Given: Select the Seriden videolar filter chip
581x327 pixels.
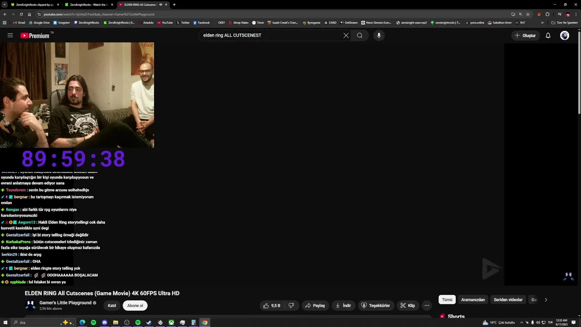Looking at the screenshot, I should pyautogui.click(x=508, y=300).
